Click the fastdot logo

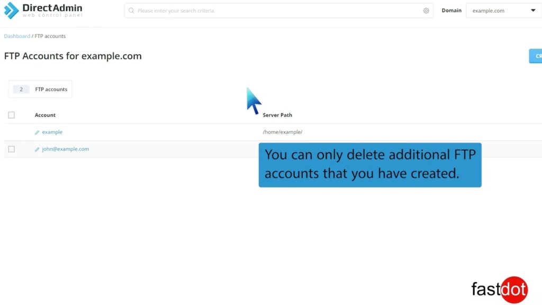click(500, 290)
